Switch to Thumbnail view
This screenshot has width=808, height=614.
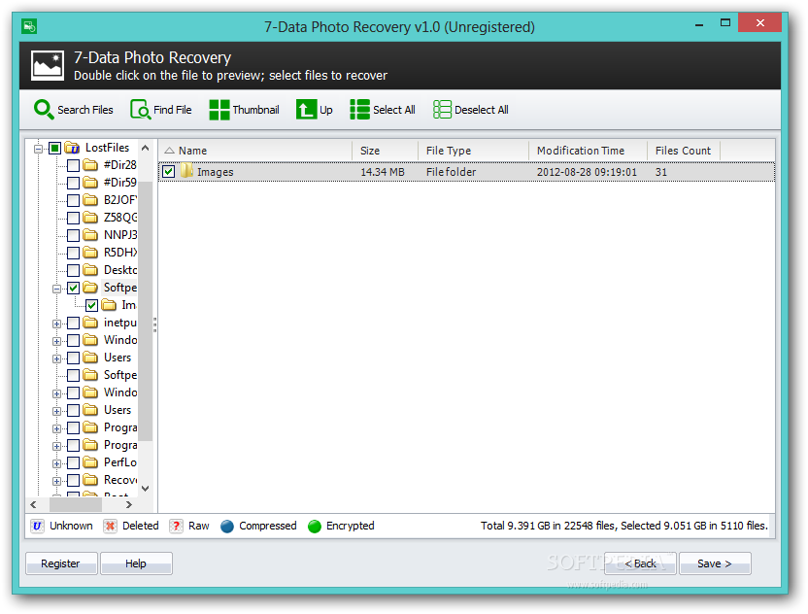(x=244, y=109)
